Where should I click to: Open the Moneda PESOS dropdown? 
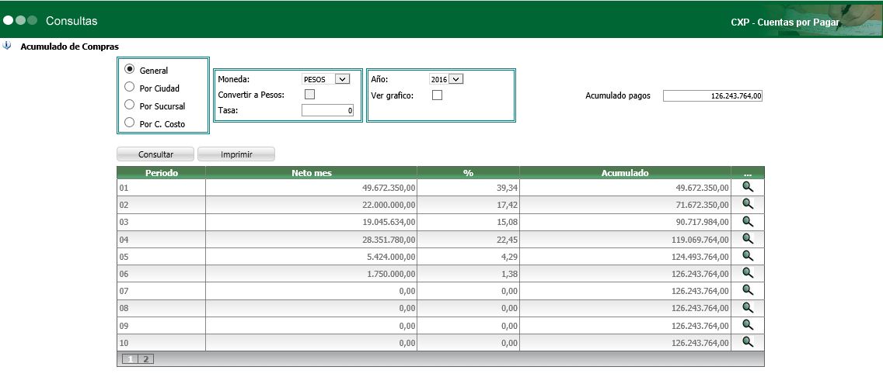pyautogui.click(x=326, y=79)
